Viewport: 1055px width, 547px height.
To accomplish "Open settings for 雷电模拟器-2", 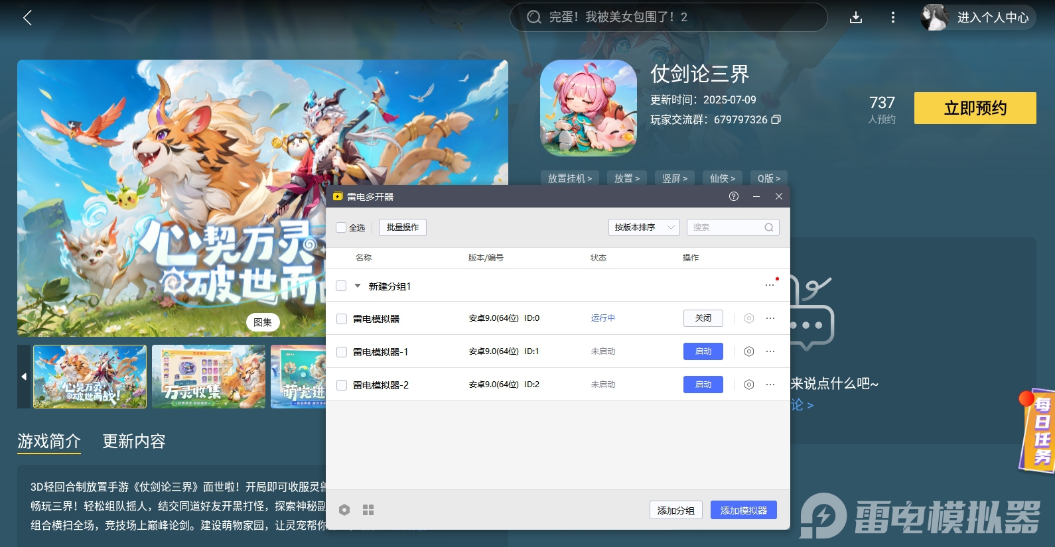I will 749,385.
